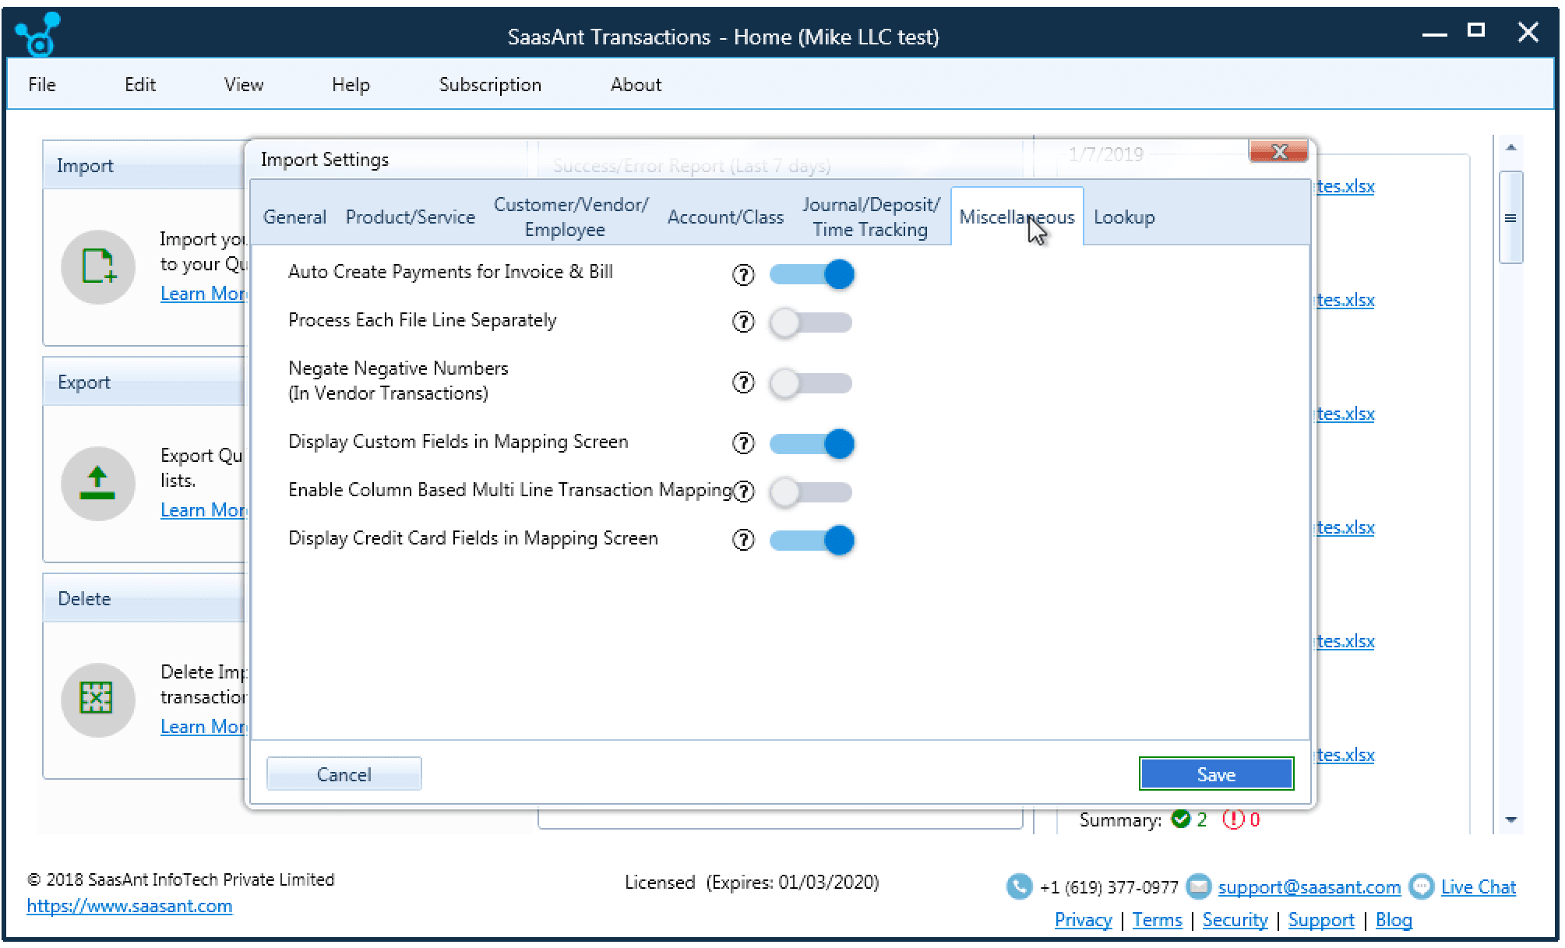Switch to the Product/Service tab
The image size is (1565, 948).
click(411, 217)
